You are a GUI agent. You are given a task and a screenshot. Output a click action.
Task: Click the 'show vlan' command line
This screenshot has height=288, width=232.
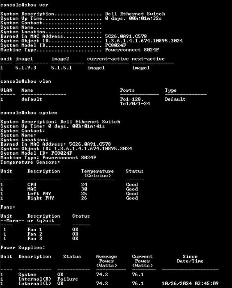26,81
